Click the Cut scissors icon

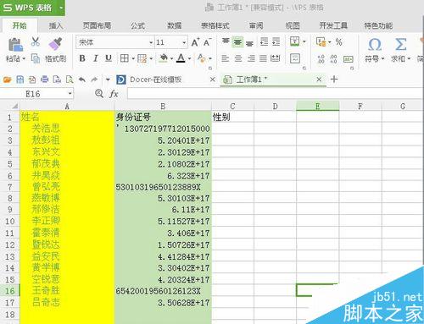coord(36,41)
